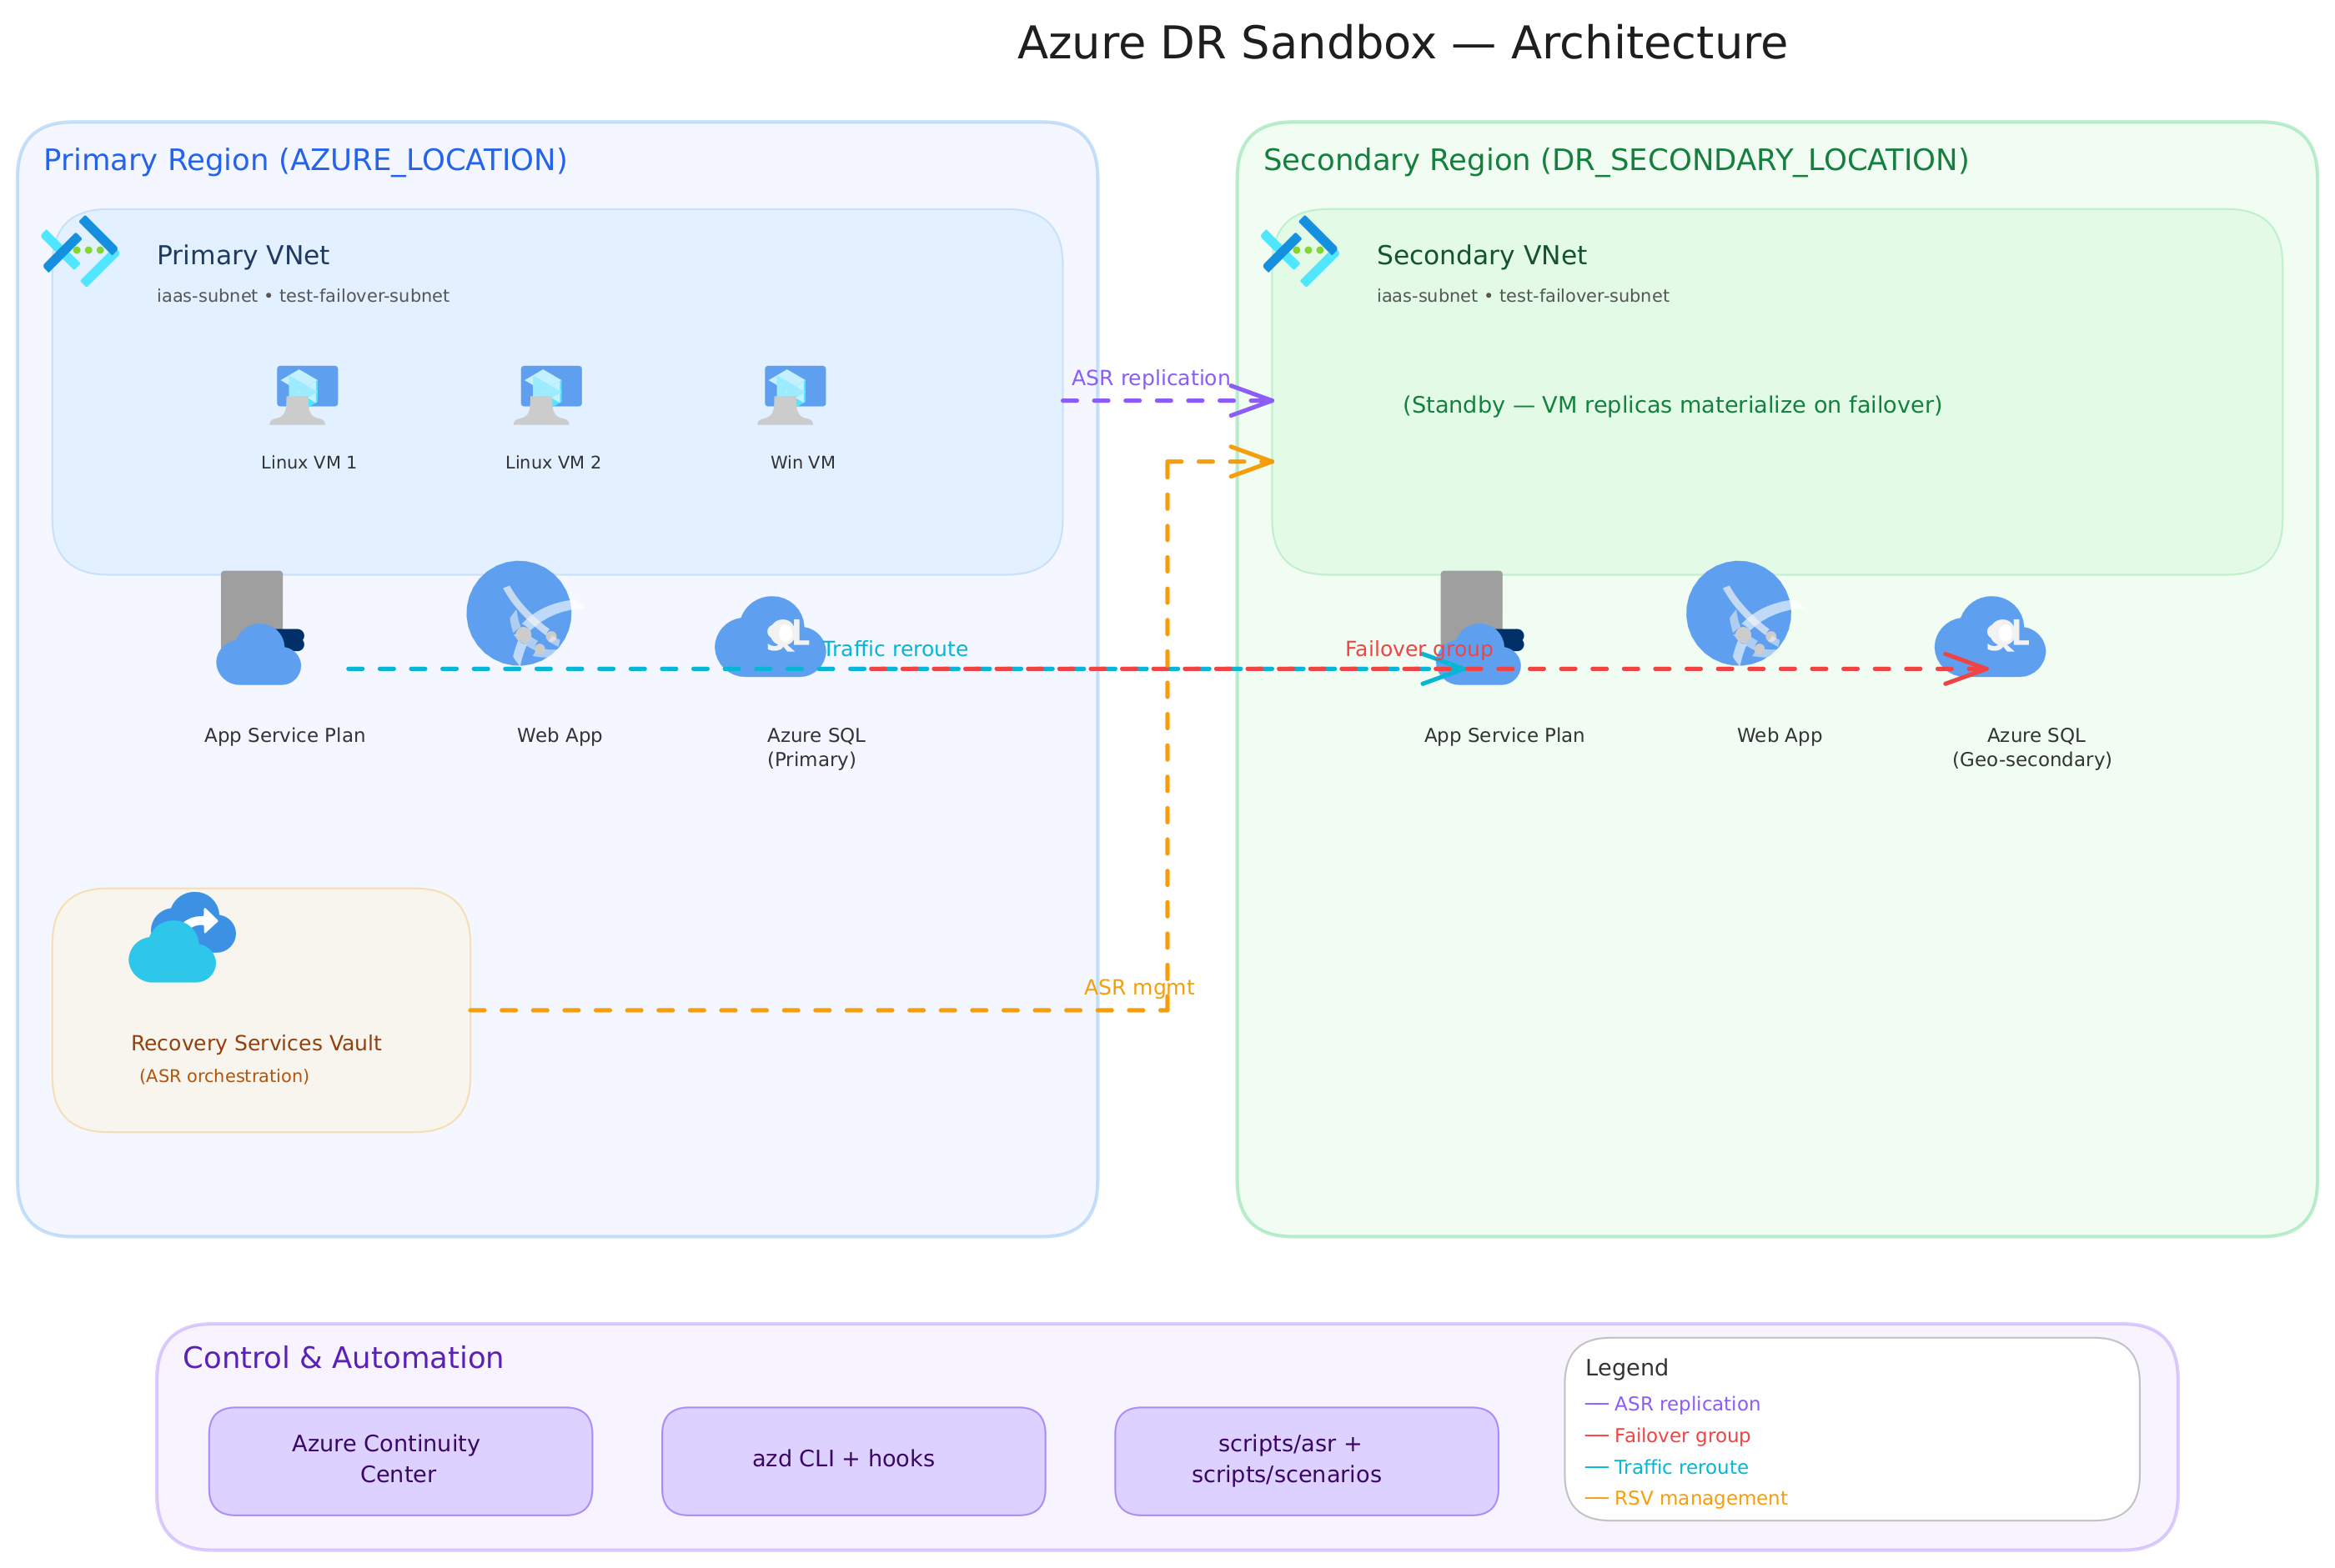Image resolution: width=2335 pixels, height=1568 pixels.
Task: Click the Recovery Services Vault cloud icon
Action: point(182,937)
